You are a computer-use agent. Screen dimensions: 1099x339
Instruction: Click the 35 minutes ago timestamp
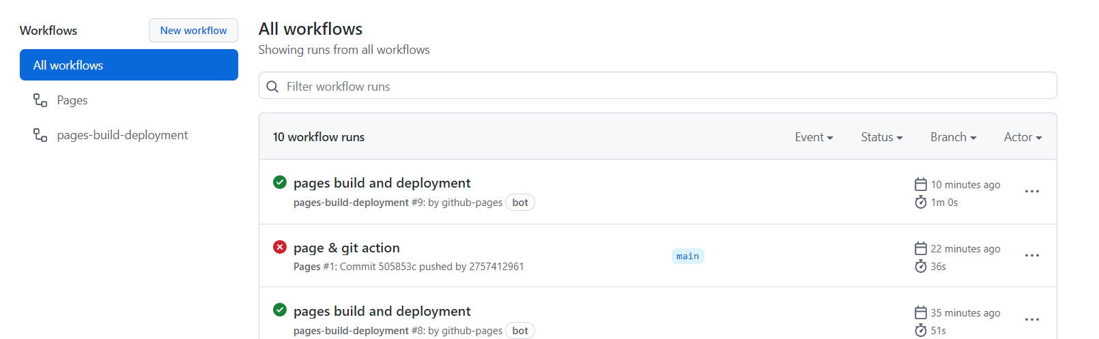(x=965, y=313)
